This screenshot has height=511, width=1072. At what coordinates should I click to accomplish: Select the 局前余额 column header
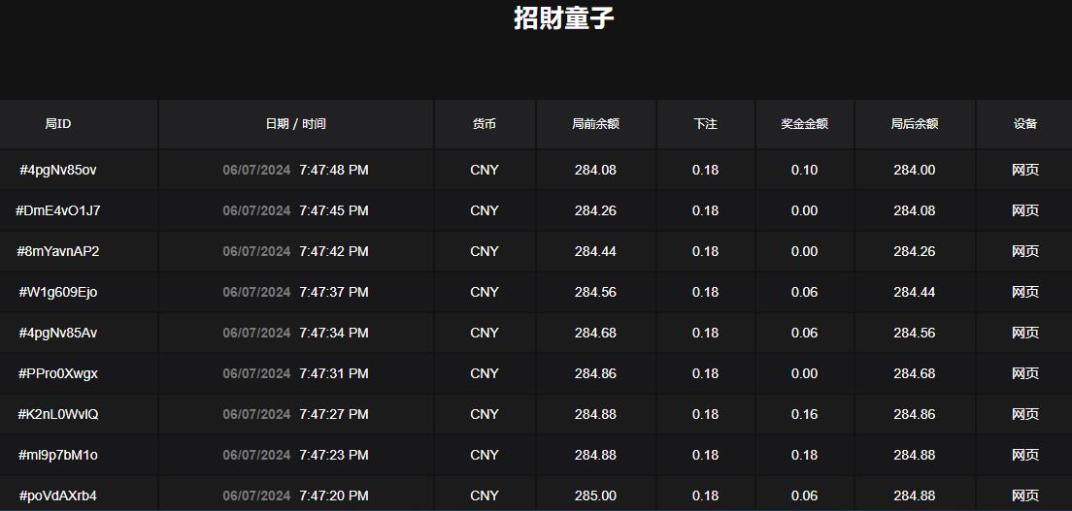coord(595,124)
